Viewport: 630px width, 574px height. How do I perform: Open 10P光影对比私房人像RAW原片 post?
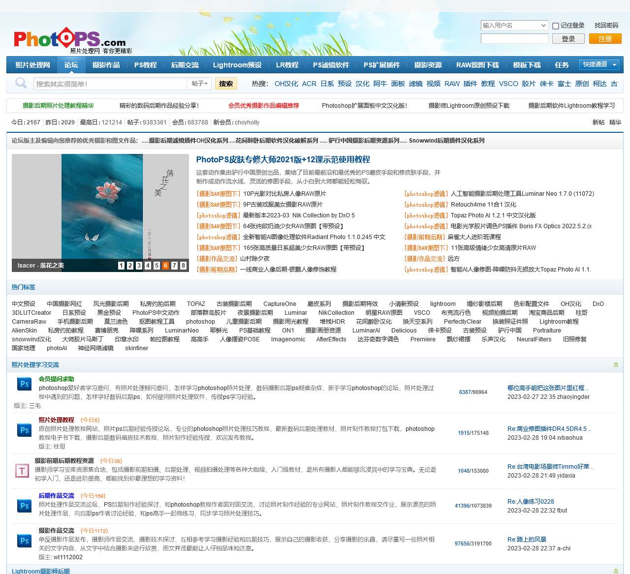[x=284, y=194]
